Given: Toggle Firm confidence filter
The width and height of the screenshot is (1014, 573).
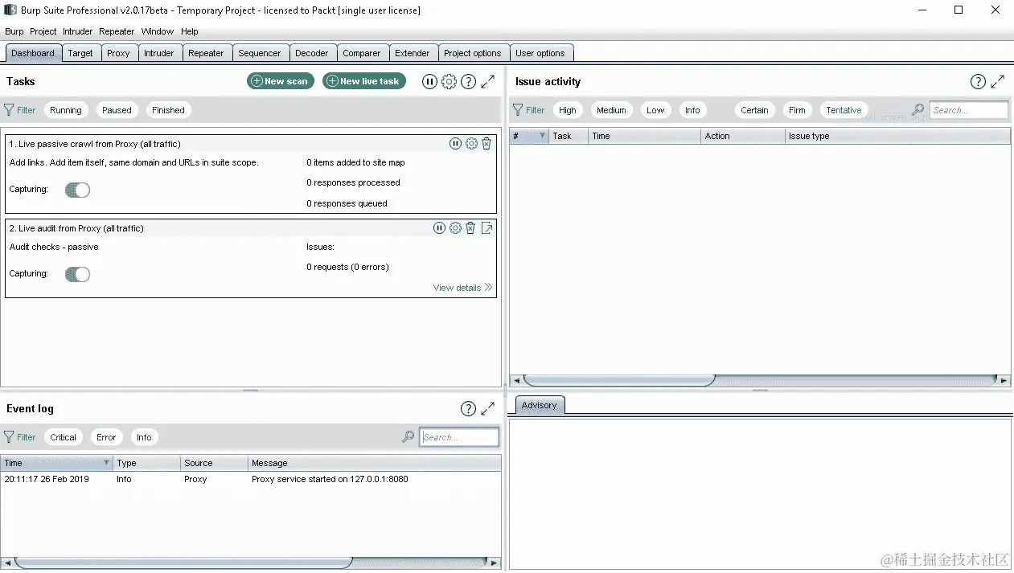Looking at the screenshot, I should click(x=797, y=110).
